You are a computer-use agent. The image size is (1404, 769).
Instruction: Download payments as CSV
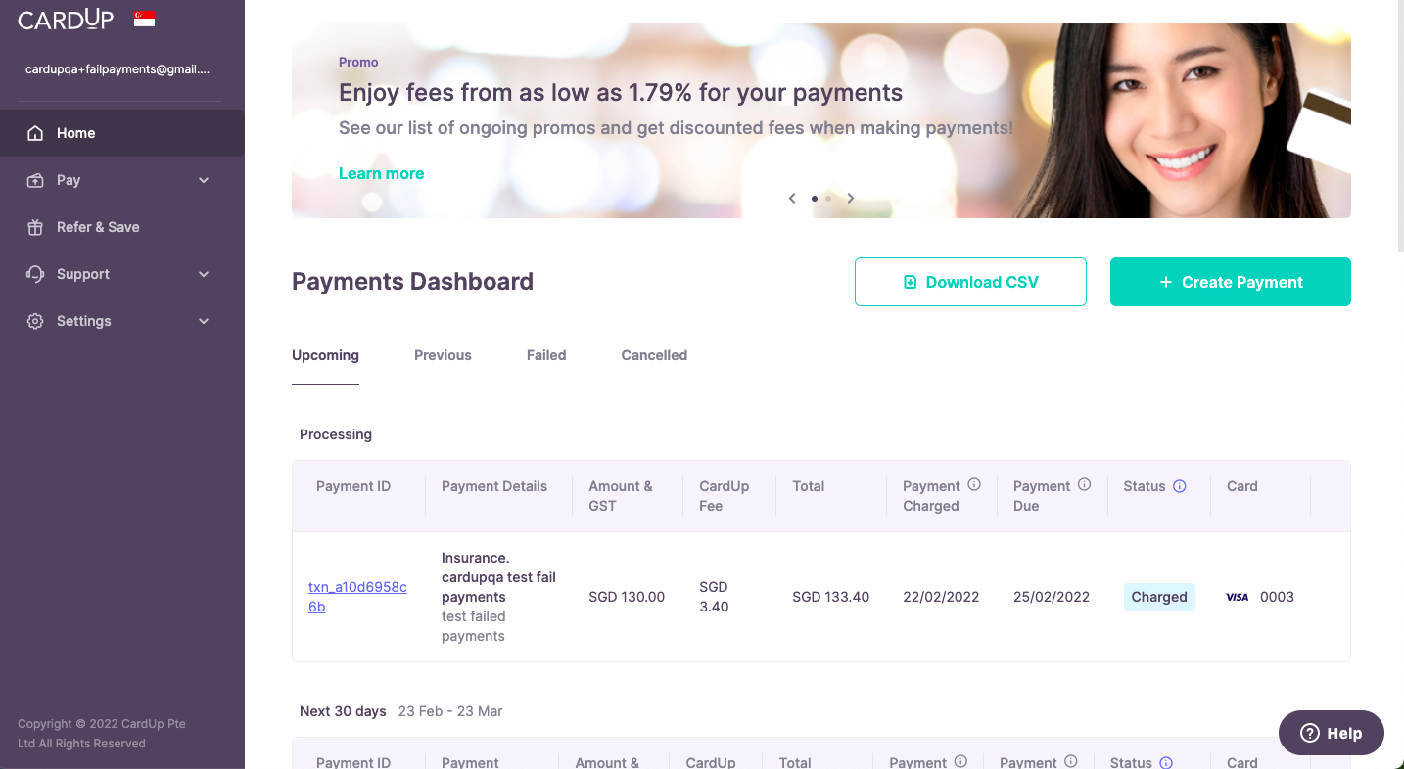coord(970,282)
